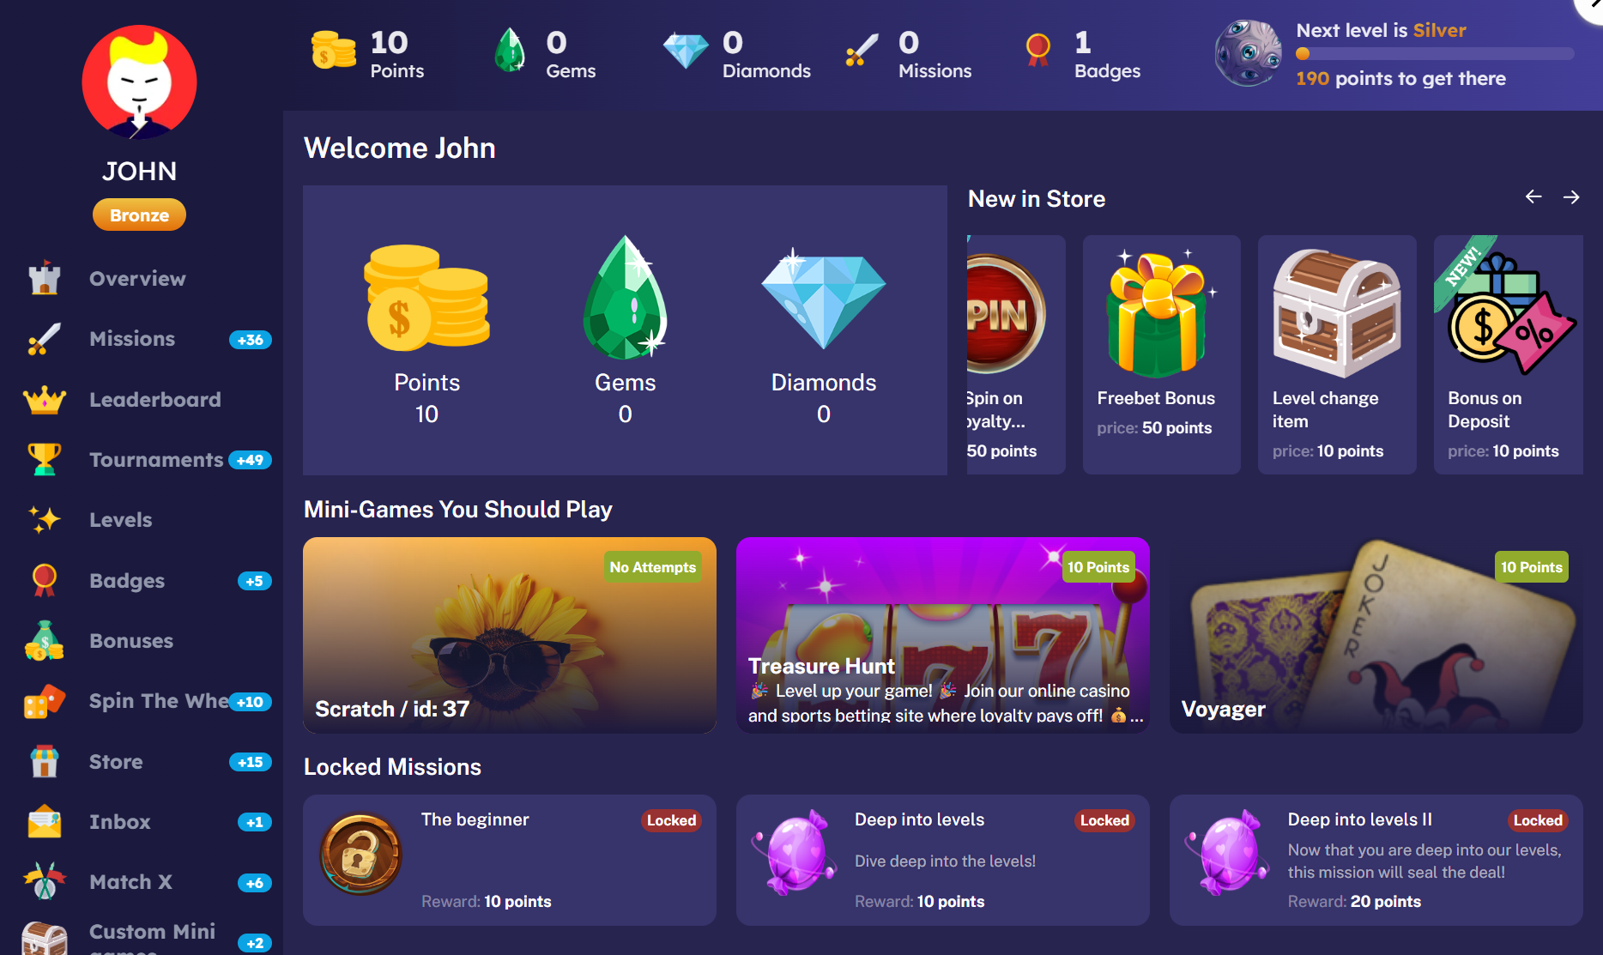Viewport: 1603px width, 955px height.
Task: Open The beginner locked mission
Action: click(x=510, y=860)
